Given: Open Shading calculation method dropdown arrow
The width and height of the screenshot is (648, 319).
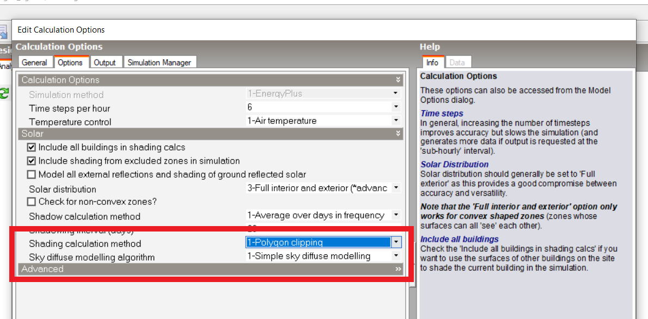Looking at the screenshot, I should [x=396, y=242].
